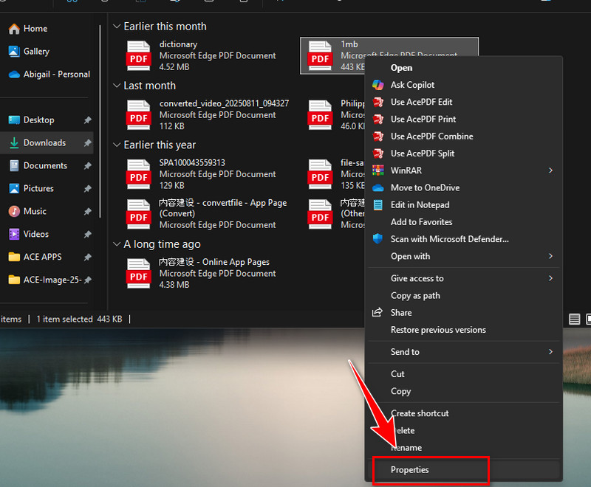Open the Desktop folder icon
This screenshot has width=591, height=487.
14,120
